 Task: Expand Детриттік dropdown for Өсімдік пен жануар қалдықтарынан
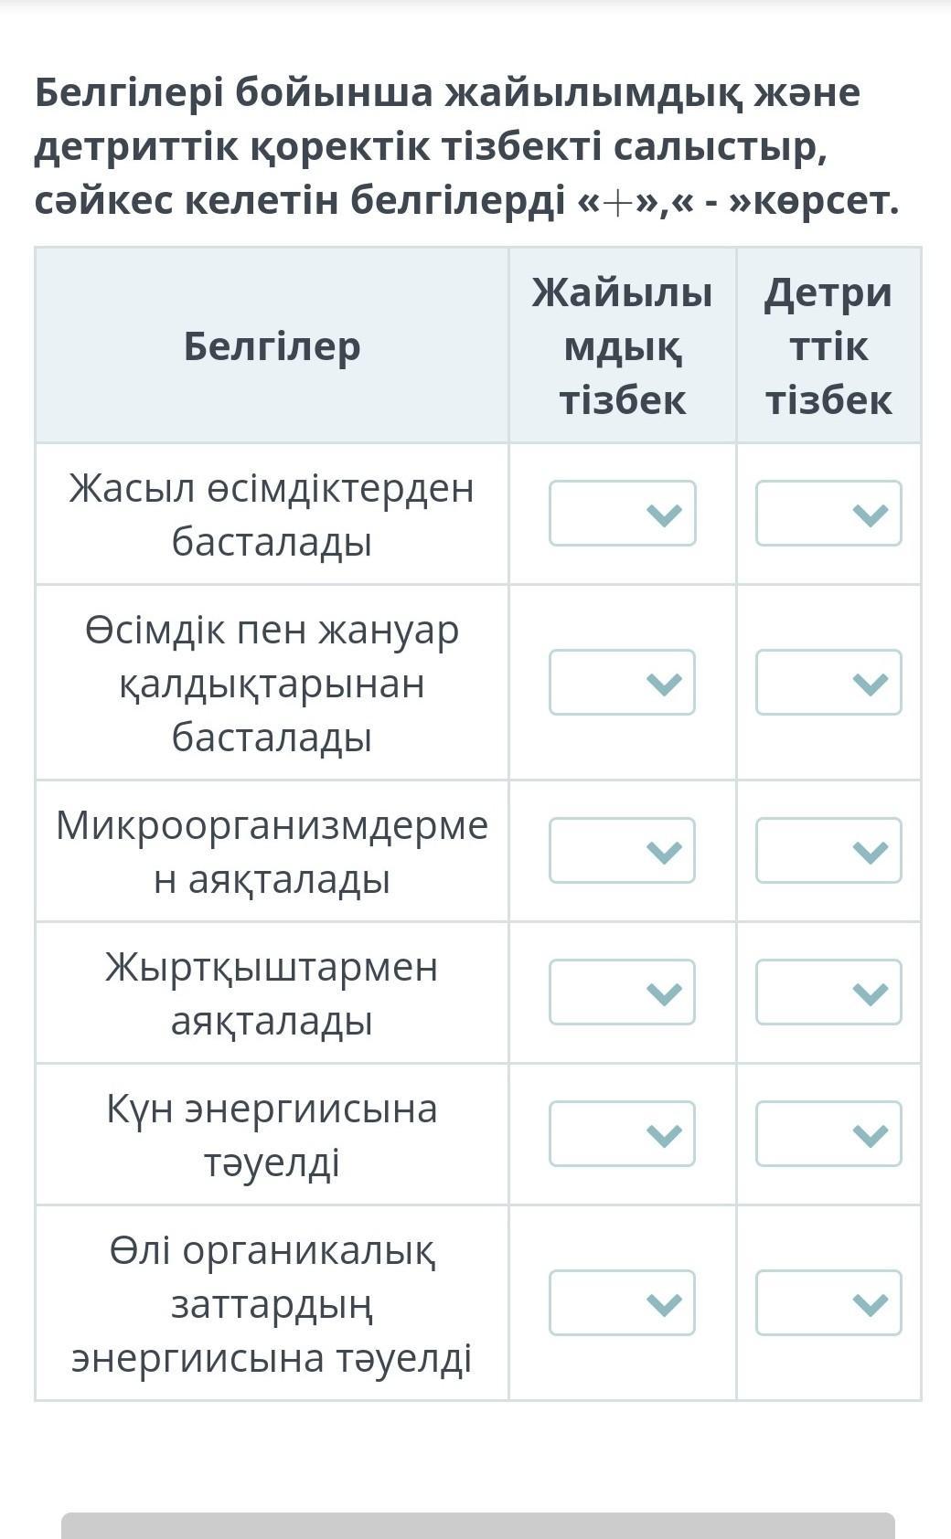click(828, 683)
